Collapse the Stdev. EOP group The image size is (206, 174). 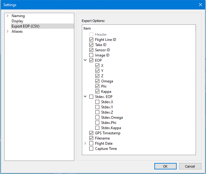coord(85,97)
